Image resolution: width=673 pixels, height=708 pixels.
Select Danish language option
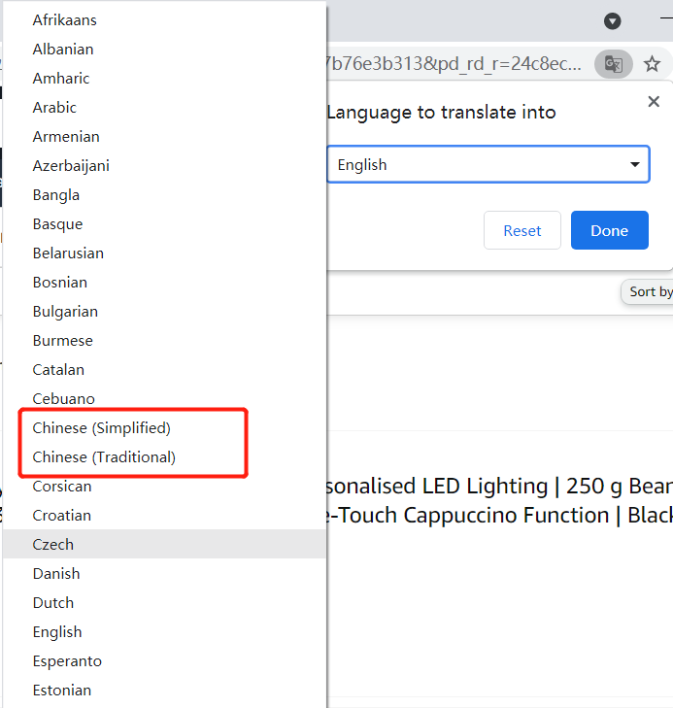164,573
